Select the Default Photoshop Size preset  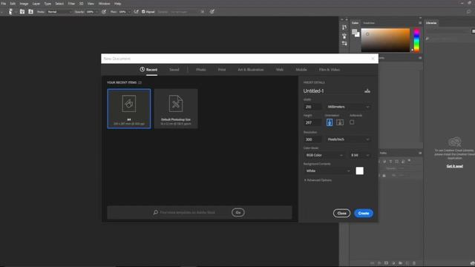point(176,109)
